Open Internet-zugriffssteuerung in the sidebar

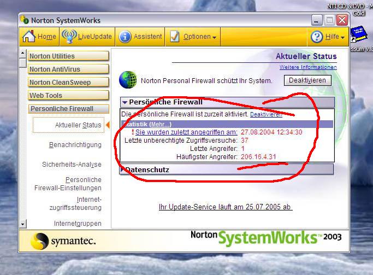click(x=75, y=203)
